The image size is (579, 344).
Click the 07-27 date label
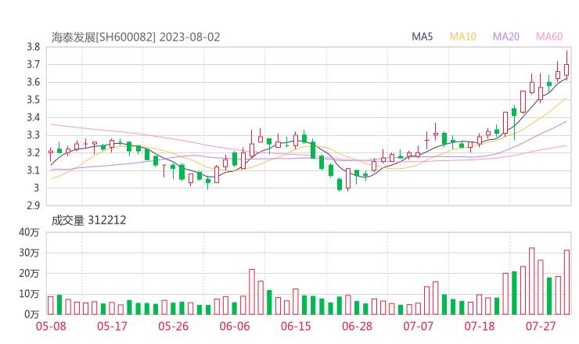click(541, 326)
